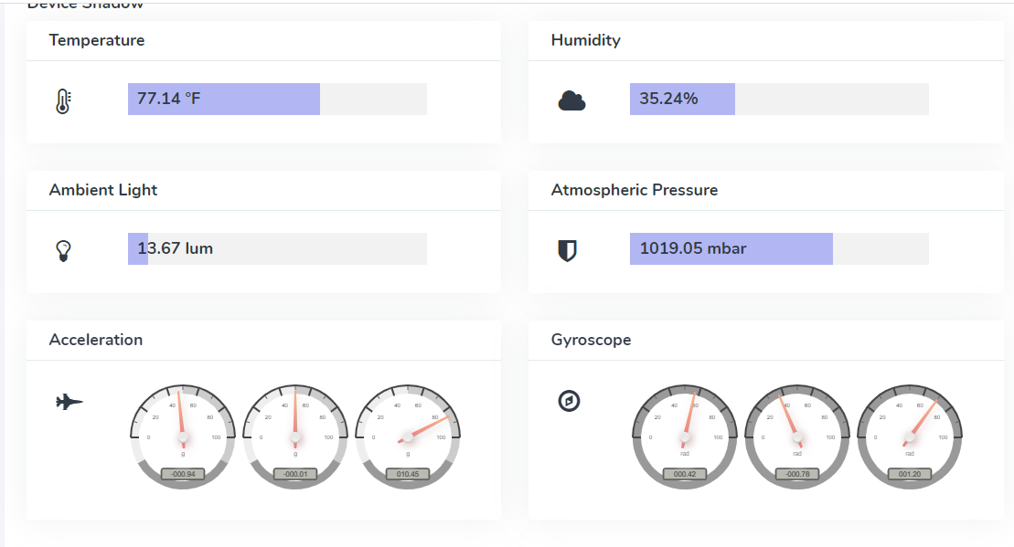Click the compass icon in Gyroscope card
This screenshot has height=547, width=1014.
tap(570, 401)
